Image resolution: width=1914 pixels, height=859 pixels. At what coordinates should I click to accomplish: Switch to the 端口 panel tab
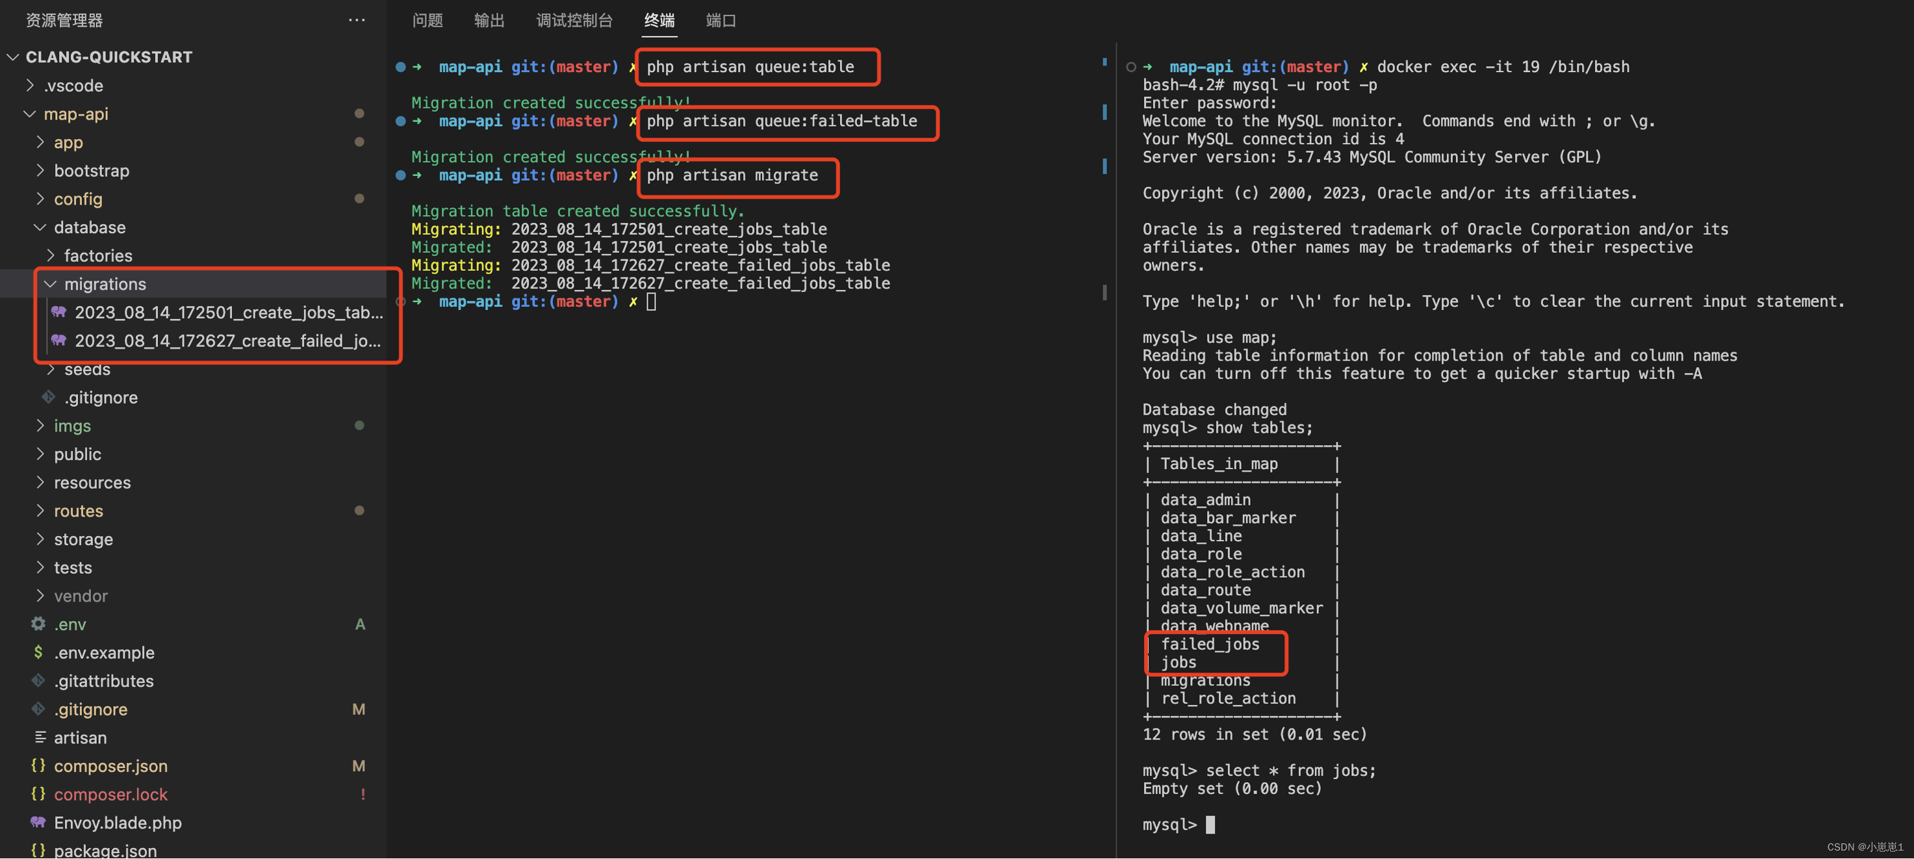[x=720, y=20]
